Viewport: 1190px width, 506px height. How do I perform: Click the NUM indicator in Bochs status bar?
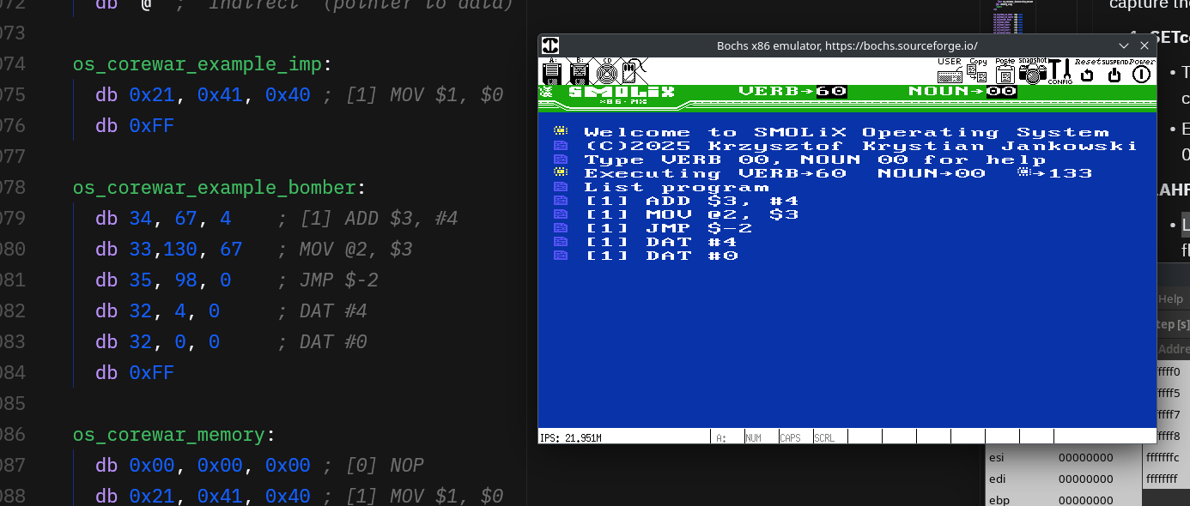pyautogui.click(x=753, y=437)
